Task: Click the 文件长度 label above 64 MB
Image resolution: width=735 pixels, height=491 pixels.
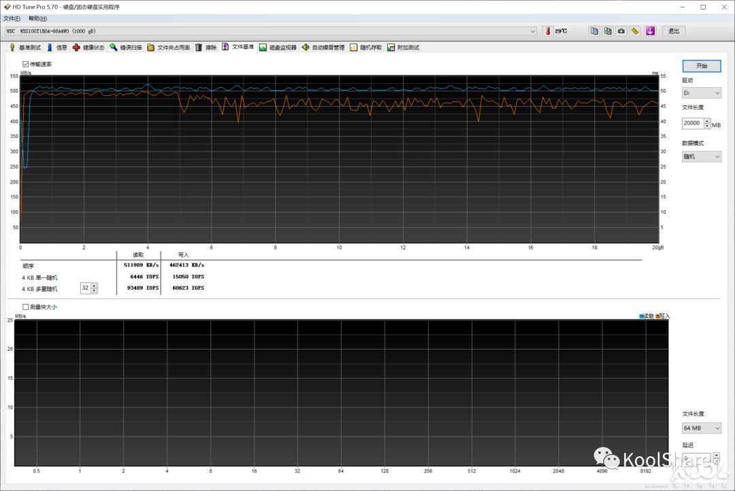Action: coord(693,413)
